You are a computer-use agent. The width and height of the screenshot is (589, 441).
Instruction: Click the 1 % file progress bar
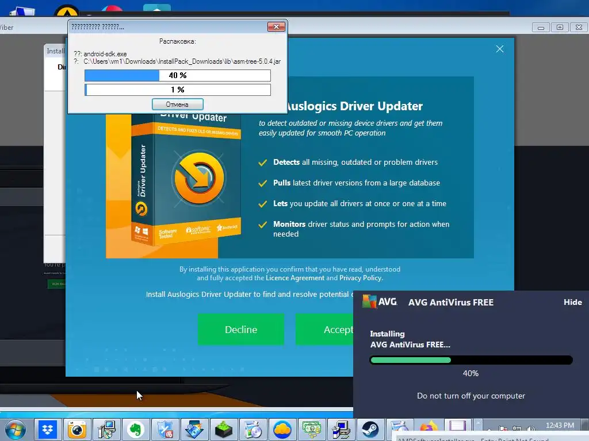tap(177, 90)
